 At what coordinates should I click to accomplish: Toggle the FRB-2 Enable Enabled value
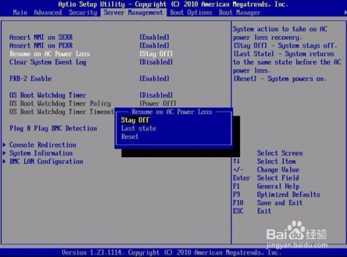(x=154, y=79)
